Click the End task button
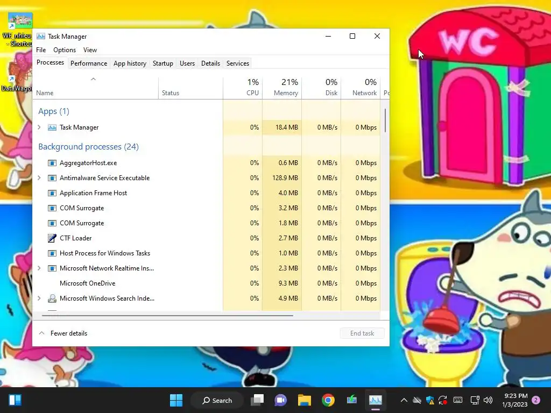Screen dimensions: 551x413 pyautogui.click(x=362, y=333)
